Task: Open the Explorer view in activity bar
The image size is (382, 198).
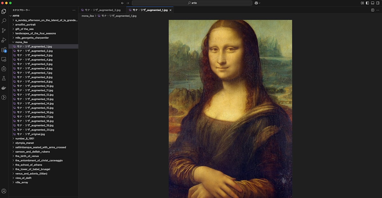Action: click(x=4, y=11)
